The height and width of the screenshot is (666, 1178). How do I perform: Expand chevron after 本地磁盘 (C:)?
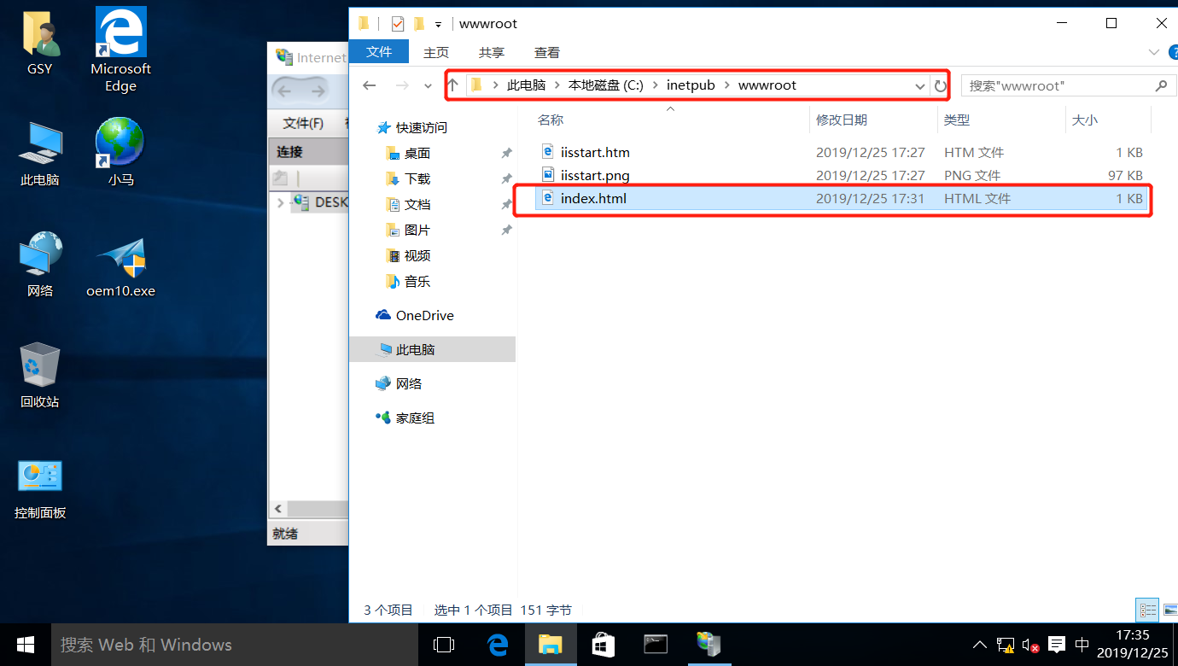coord(655,85)
